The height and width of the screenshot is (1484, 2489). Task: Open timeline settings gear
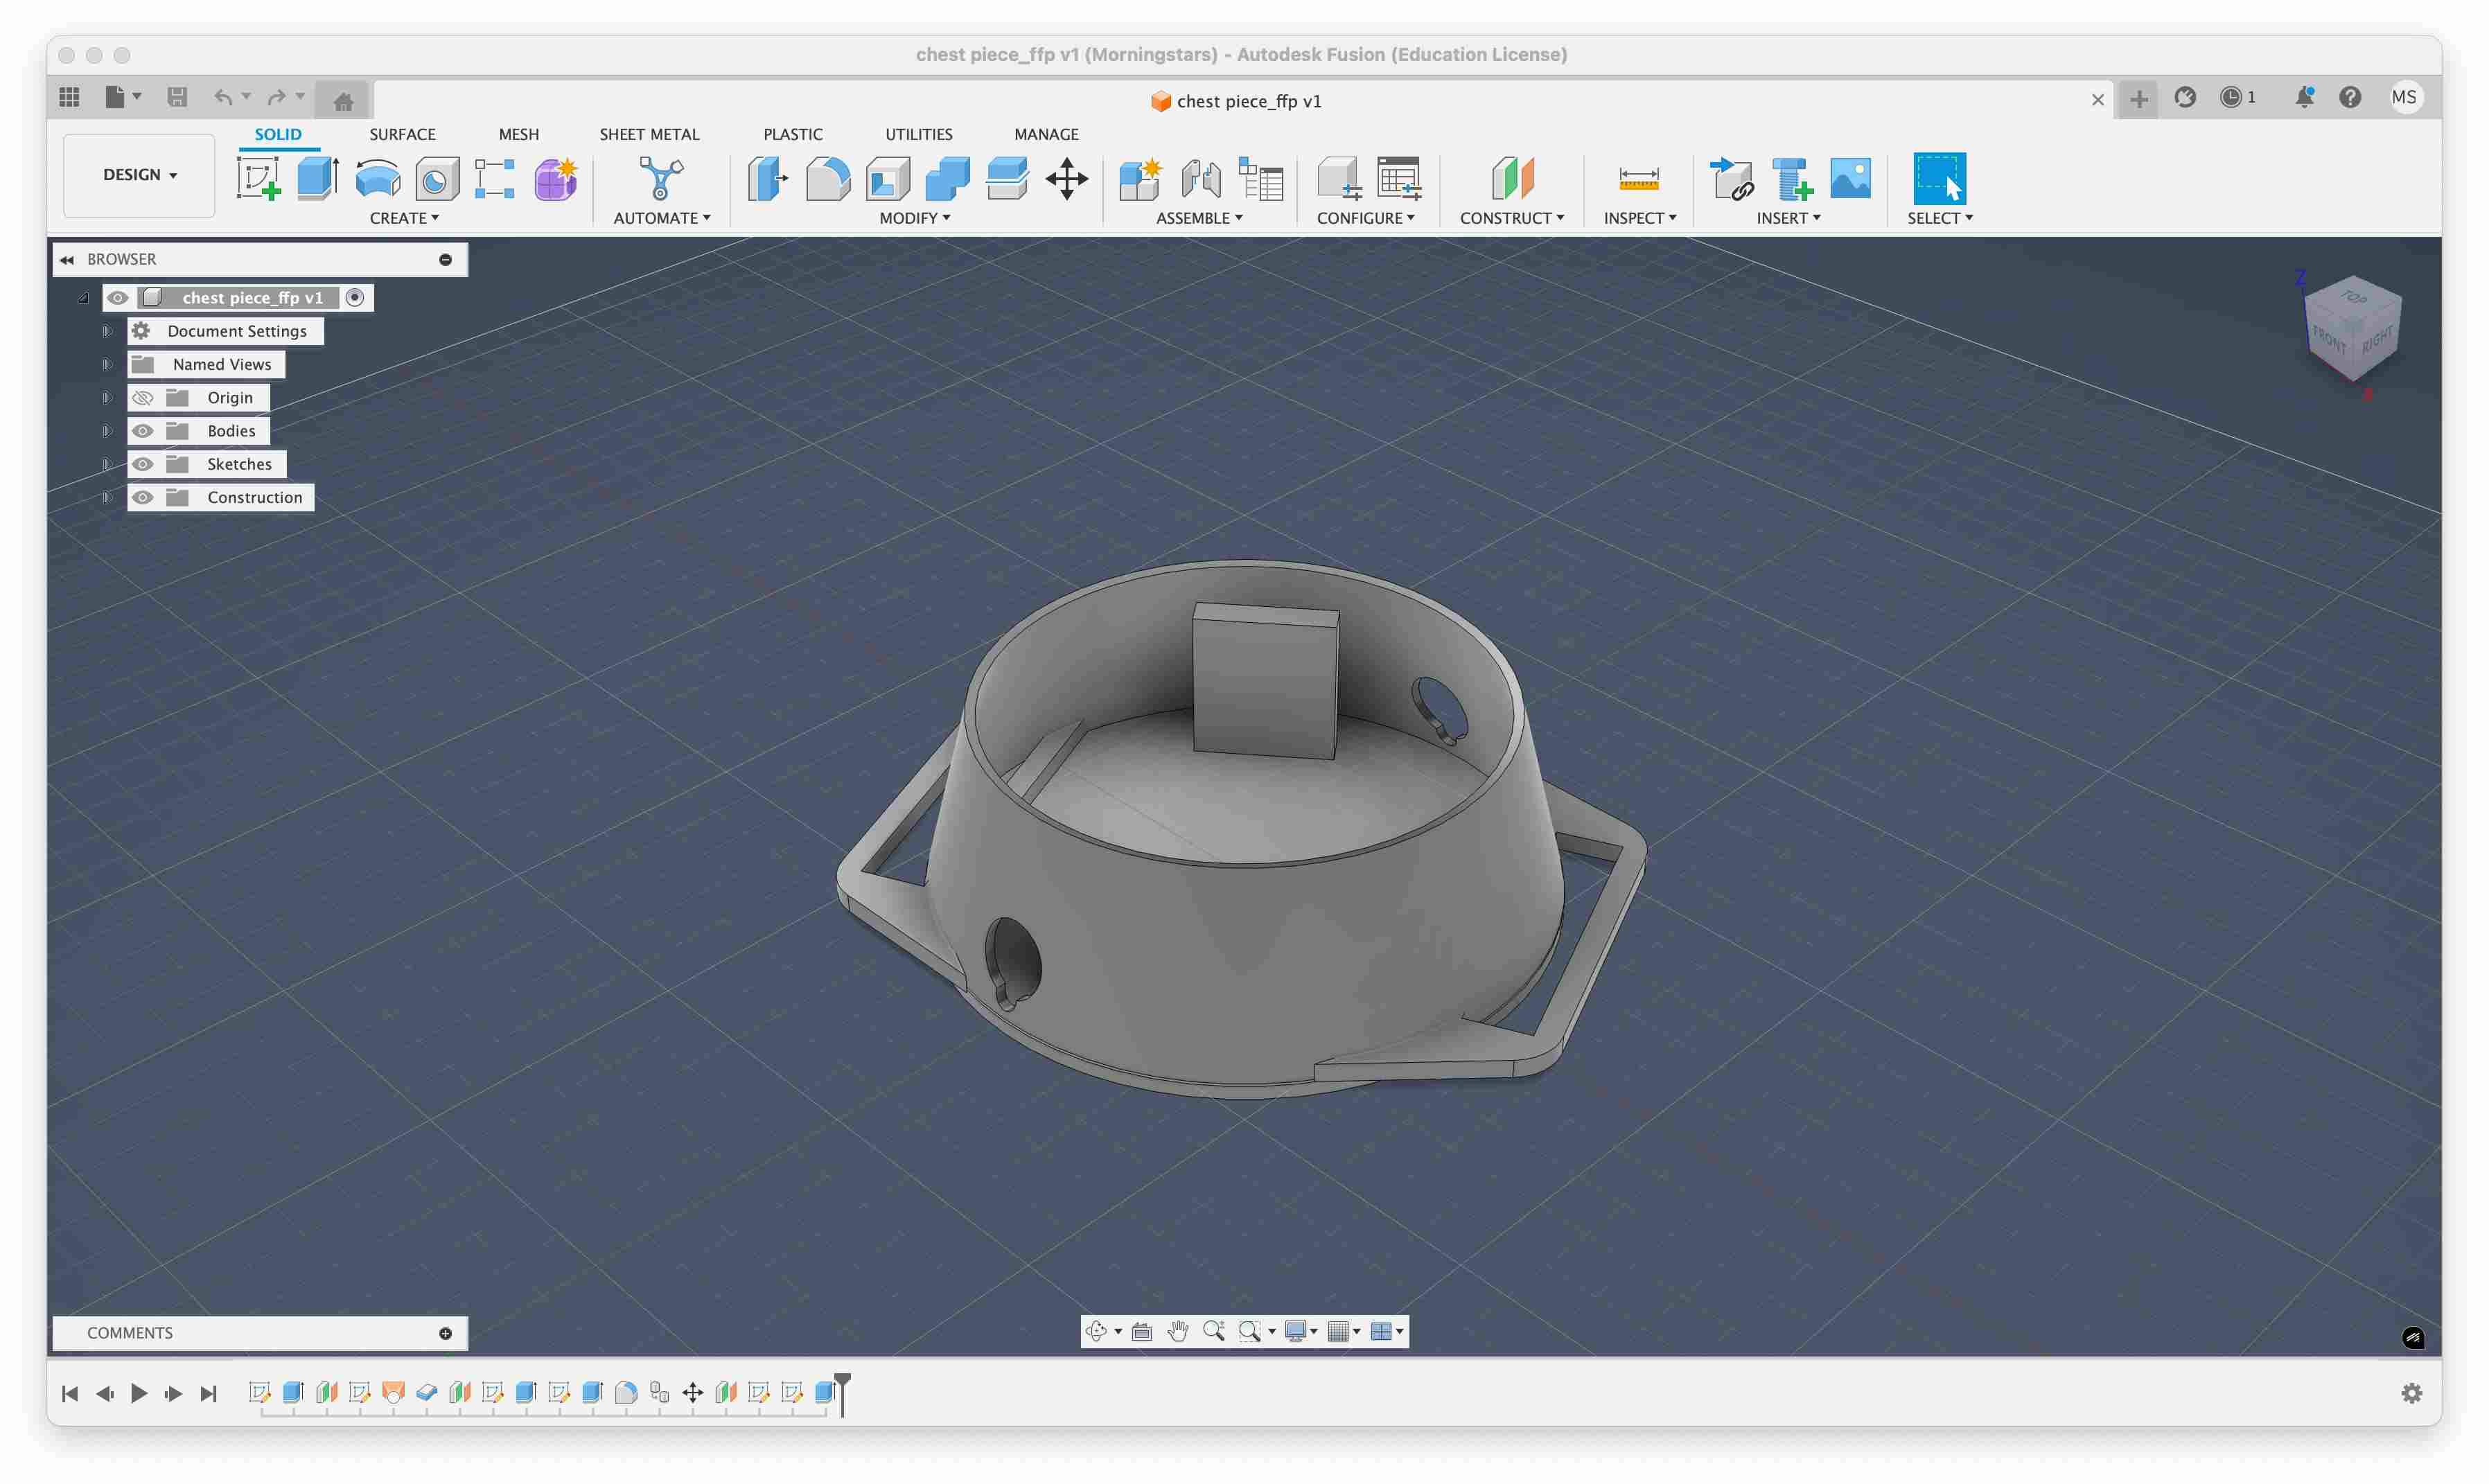pos(2411,1393)
